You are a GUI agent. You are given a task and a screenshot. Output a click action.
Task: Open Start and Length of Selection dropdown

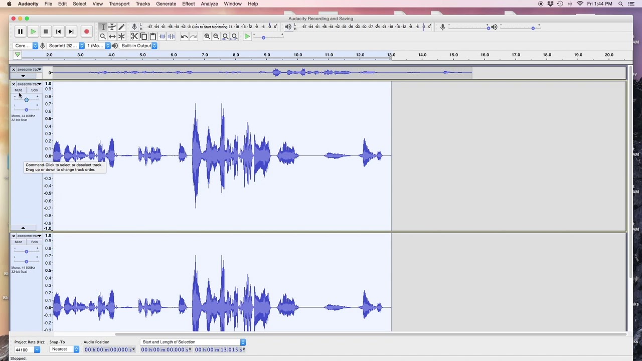[x=193, y=342]
